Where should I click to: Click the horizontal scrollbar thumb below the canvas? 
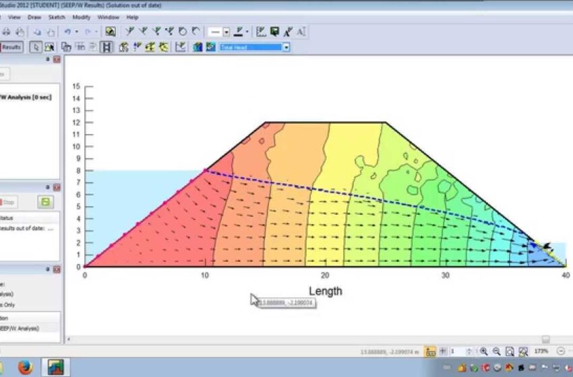click(545, 339)
